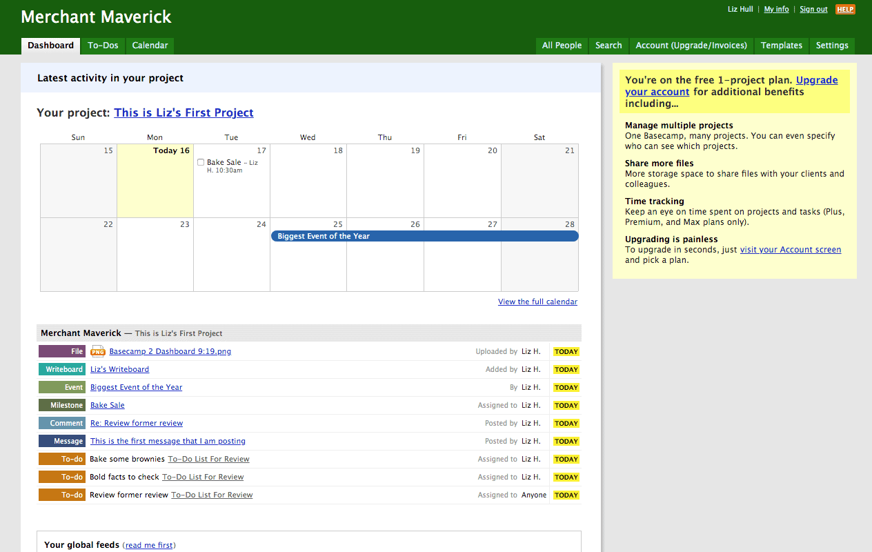Select calendar day 21
Image resolution: width=872 pixels, height=552 pixels.
point(539,181)
